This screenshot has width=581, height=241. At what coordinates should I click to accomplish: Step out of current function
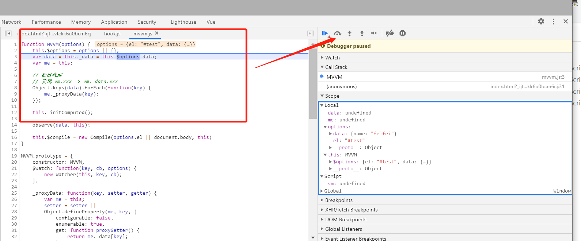(362, 33)
